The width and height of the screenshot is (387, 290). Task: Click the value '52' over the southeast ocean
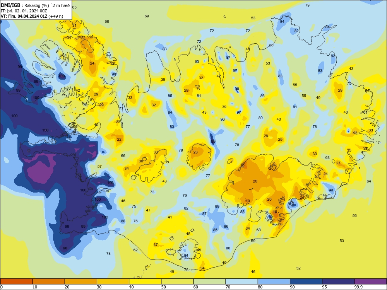click(298, 268)
